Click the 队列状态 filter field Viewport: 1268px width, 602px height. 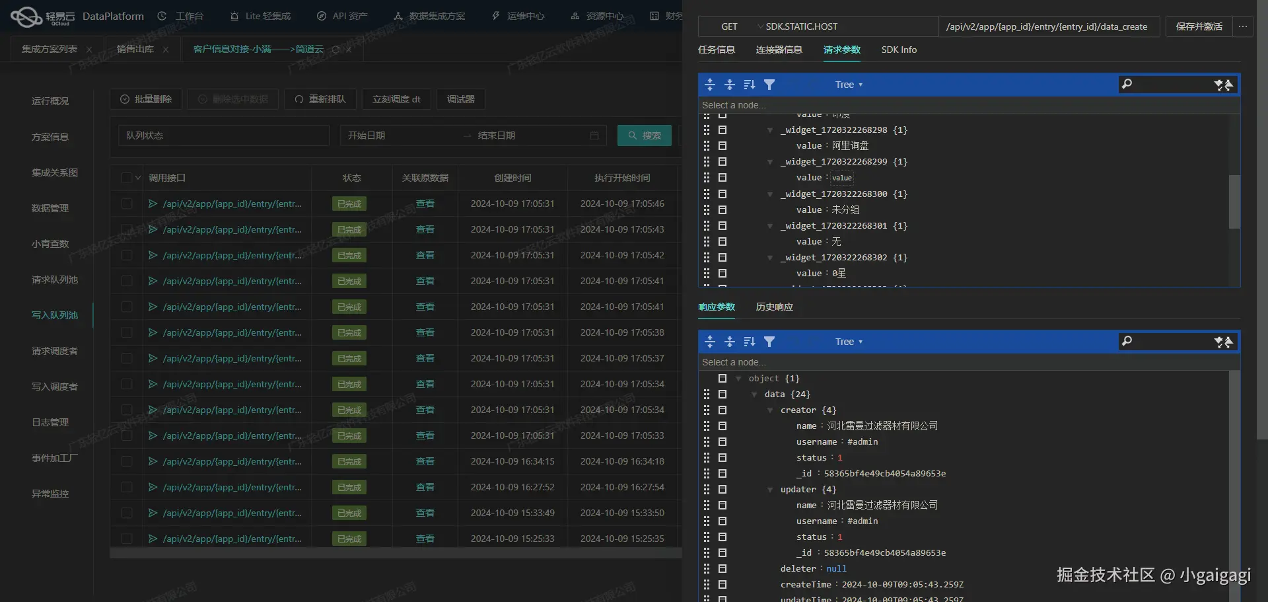point(224,135)
